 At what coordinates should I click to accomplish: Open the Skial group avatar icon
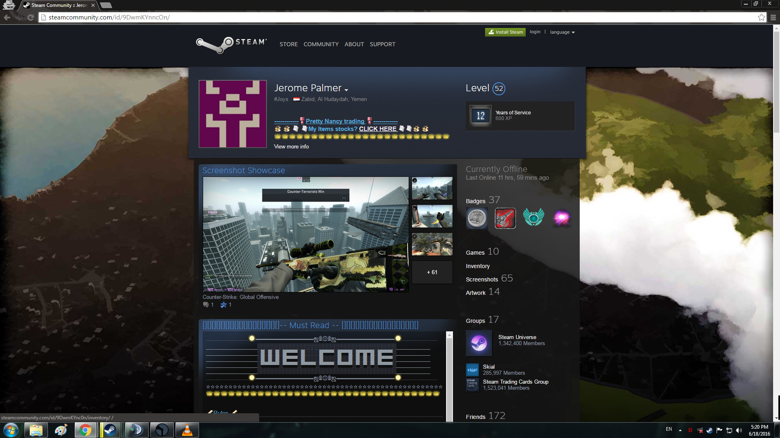(x=472, y=369)
